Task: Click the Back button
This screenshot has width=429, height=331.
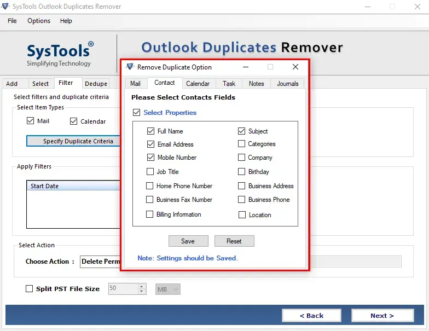Action: pos(311,316)
